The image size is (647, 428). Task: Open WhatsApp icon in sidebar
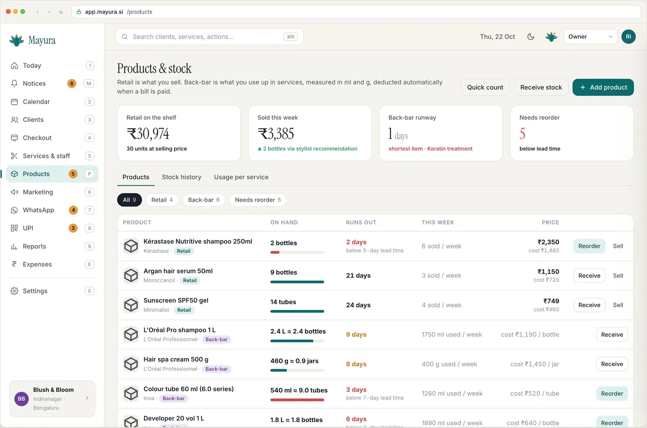14,210
